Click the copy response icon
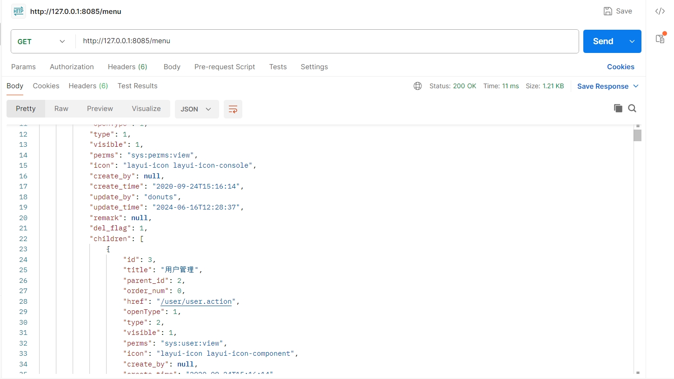674x379 pixels. point(618,108)
